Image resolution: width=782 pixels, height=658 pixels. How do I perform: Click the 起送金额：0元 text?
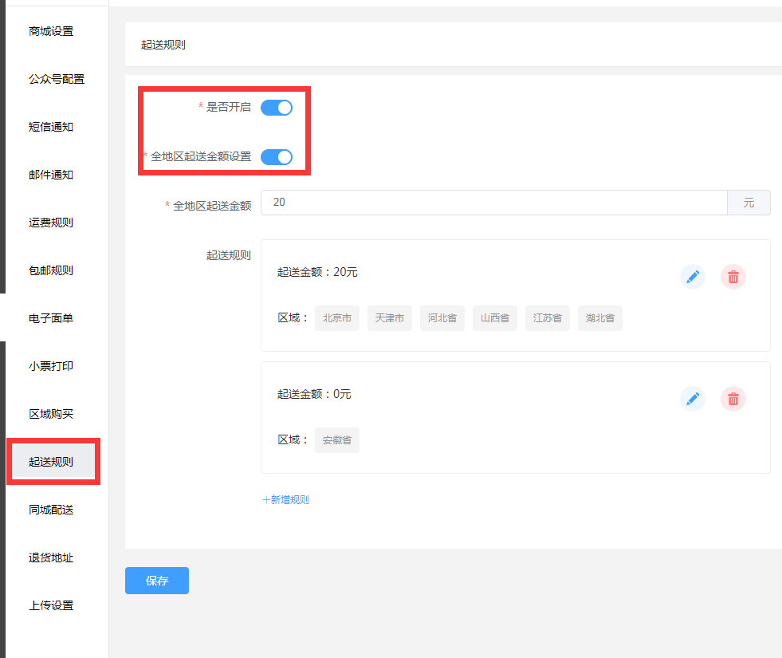(314, 394)
